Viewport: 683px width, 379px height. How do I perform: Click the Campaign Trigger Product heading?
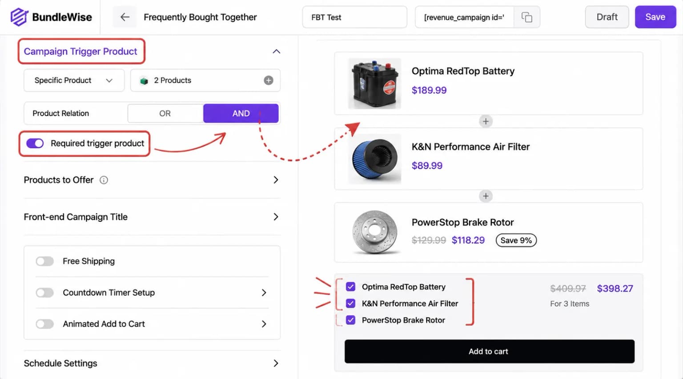pos(80,52)
